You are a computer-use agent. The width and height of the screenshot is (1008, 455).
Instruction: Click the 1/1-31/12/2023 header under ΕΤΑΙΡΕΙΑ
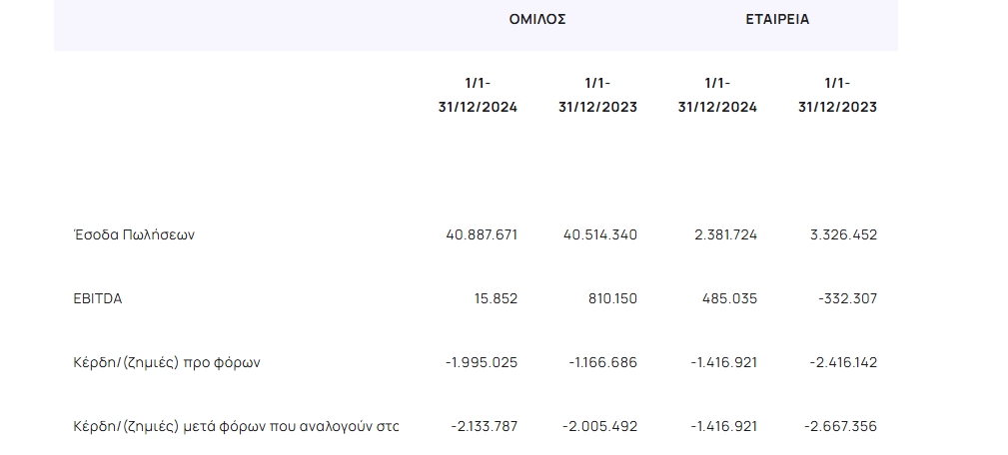(x=837, y=95)
